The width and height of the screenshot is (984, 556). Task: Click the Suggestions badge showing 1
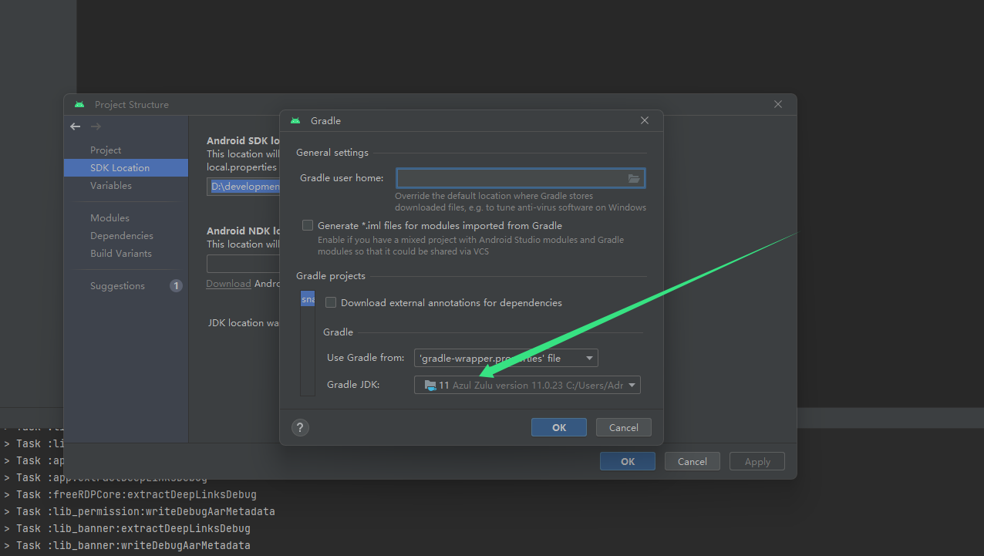click(x=176, y=285)
